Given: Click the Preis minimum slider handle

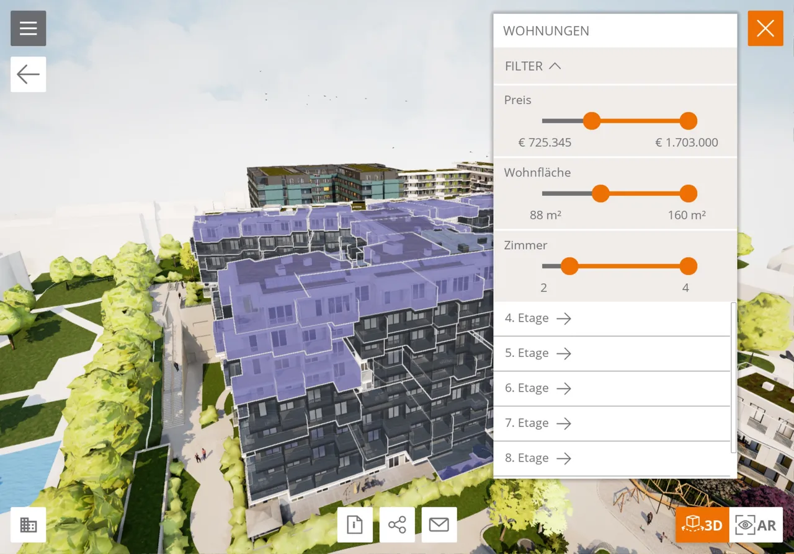Looking at the screenshot, I should pos(592,121).
